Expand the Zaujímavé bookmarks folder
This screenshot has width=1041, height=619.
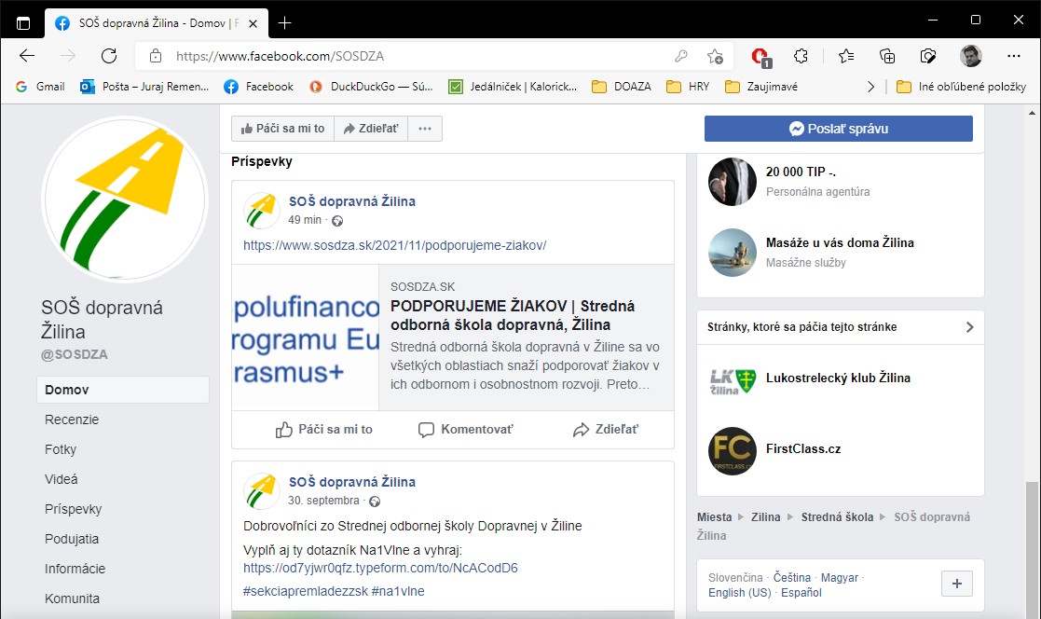coord(760,87)
